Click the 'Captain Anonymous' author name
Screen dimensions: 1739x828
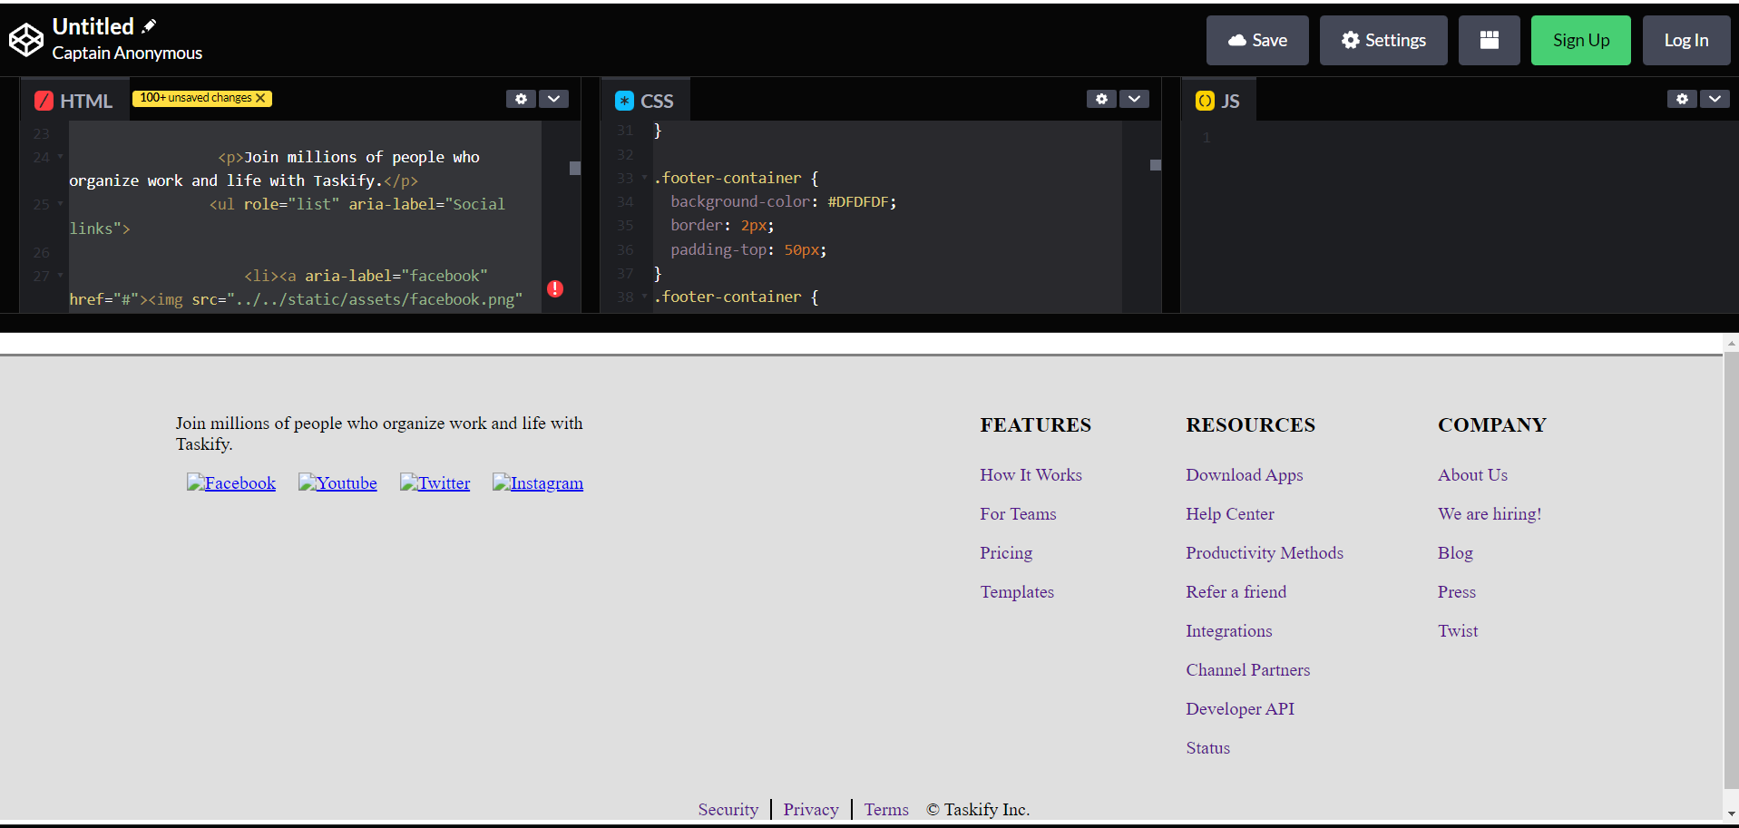pos(127,53)
